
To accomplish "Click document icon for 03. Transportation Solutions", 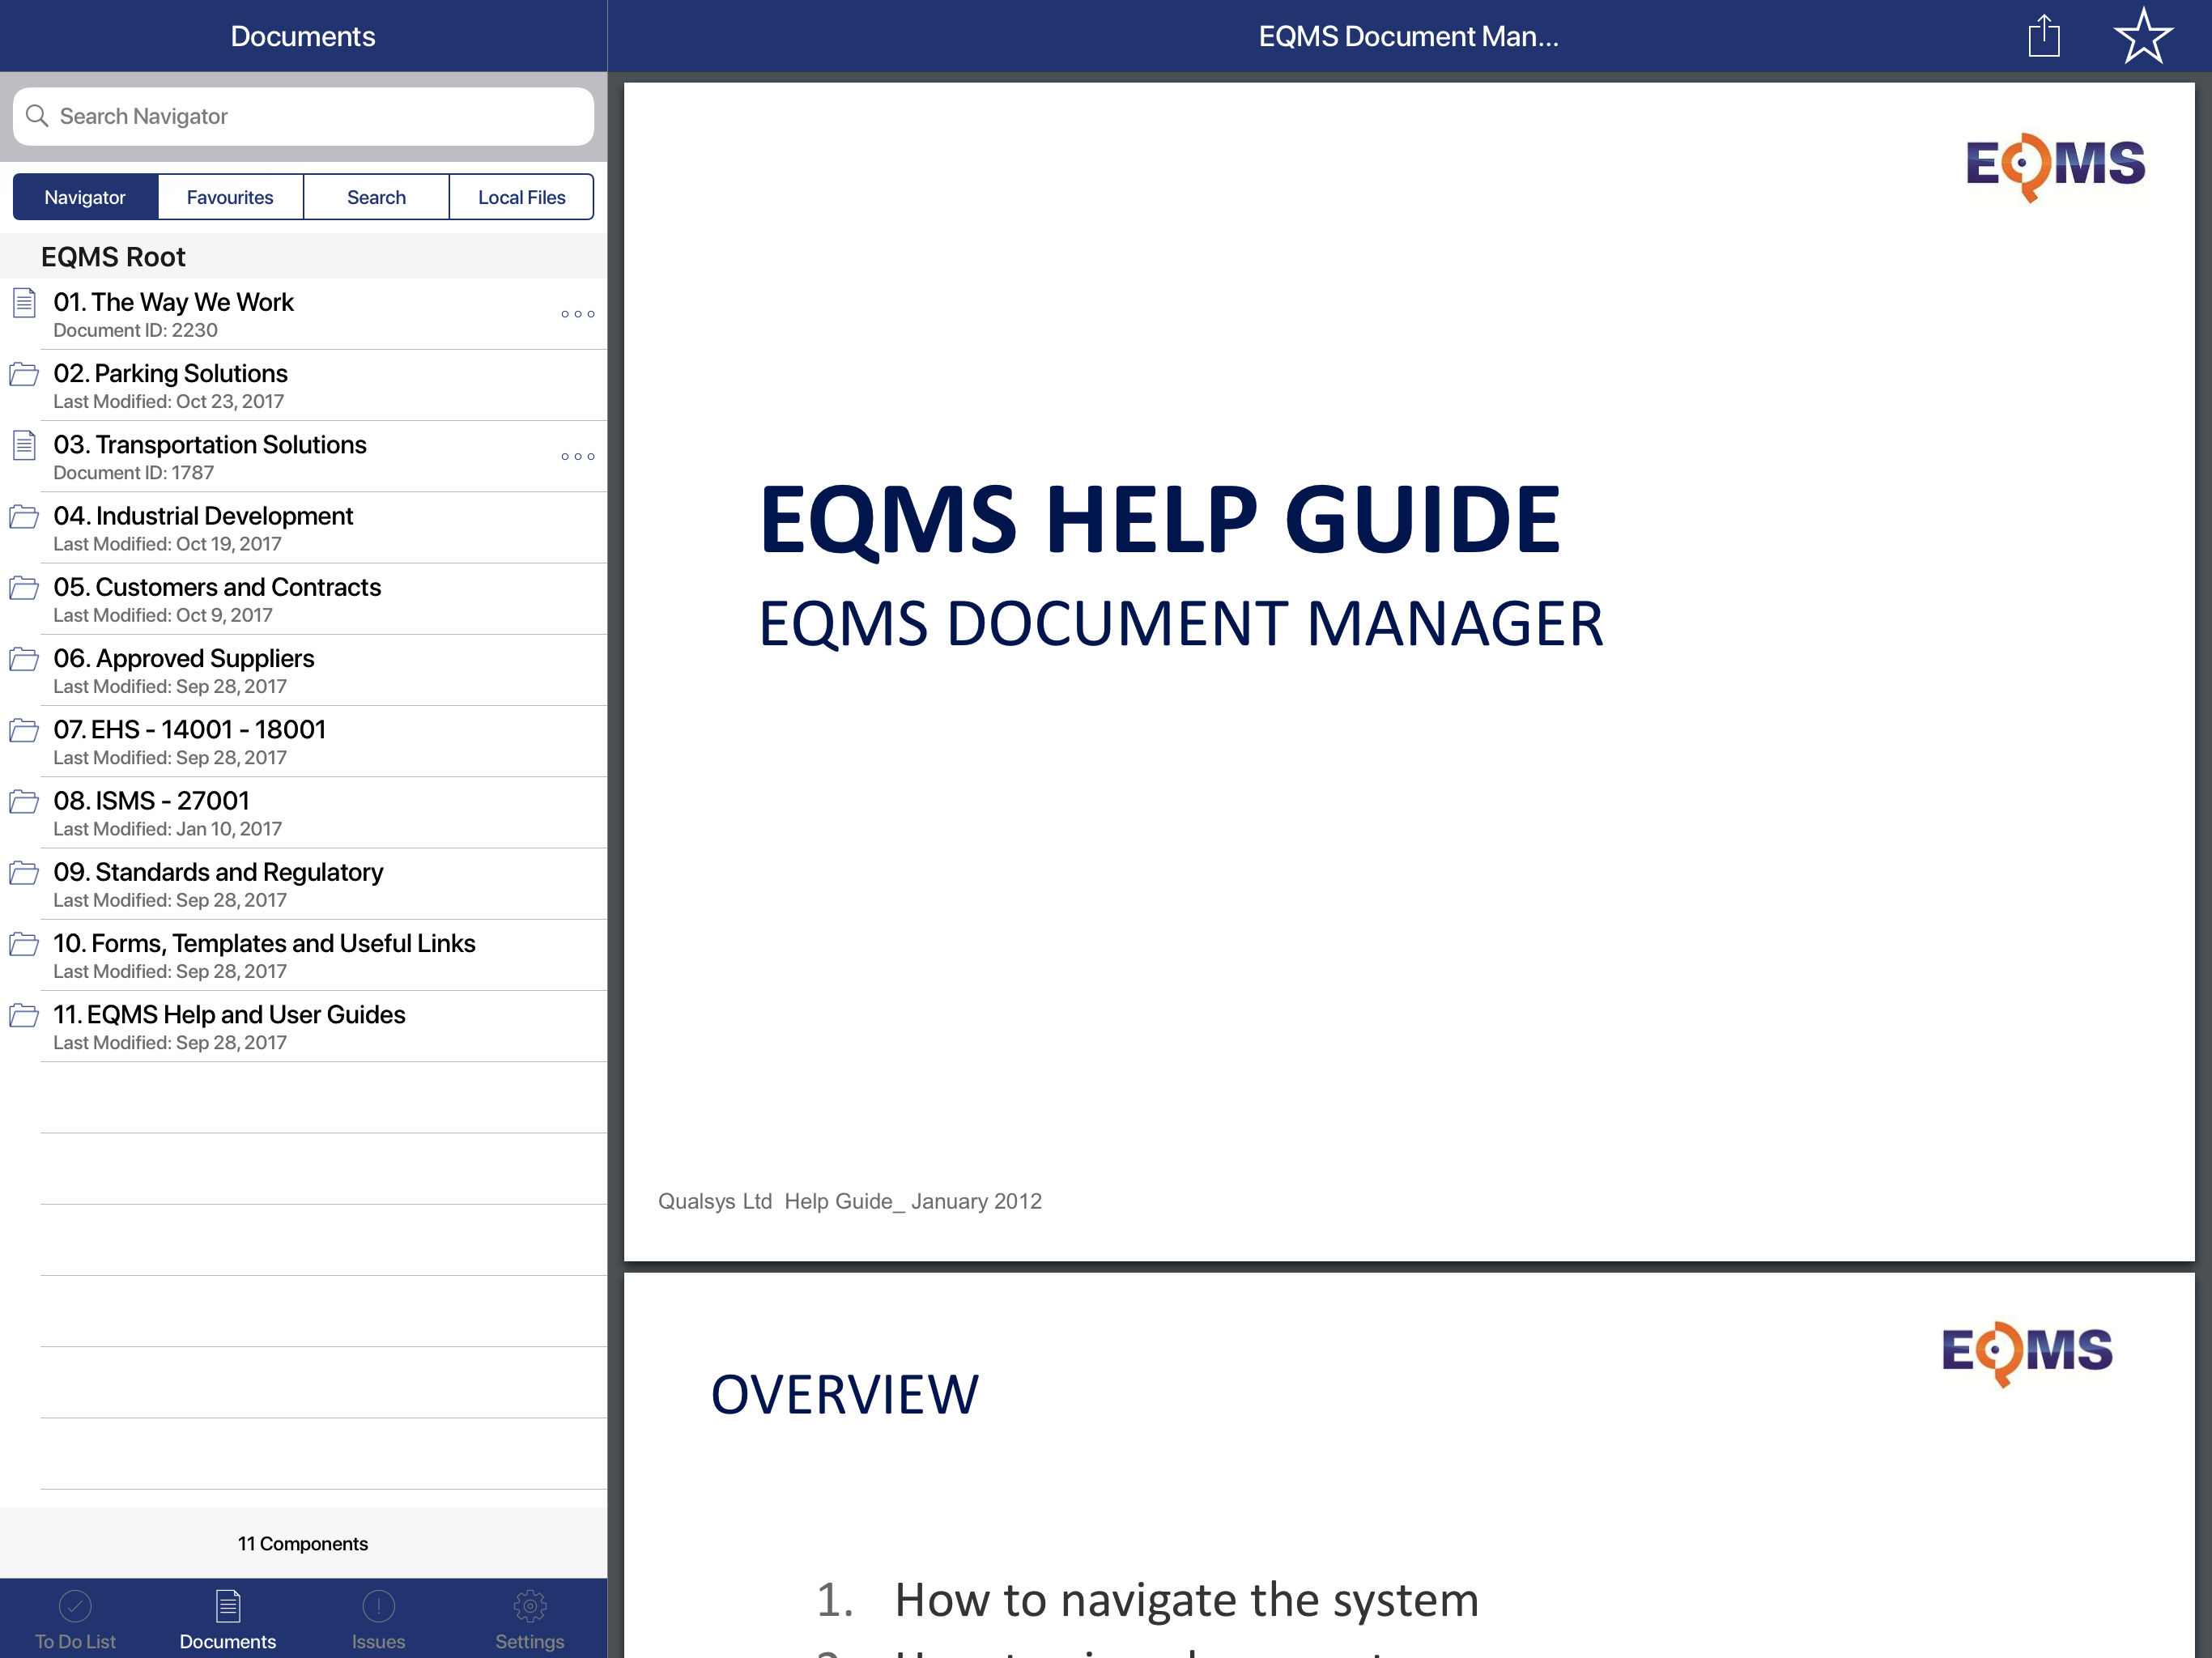I will click(24, 445).
